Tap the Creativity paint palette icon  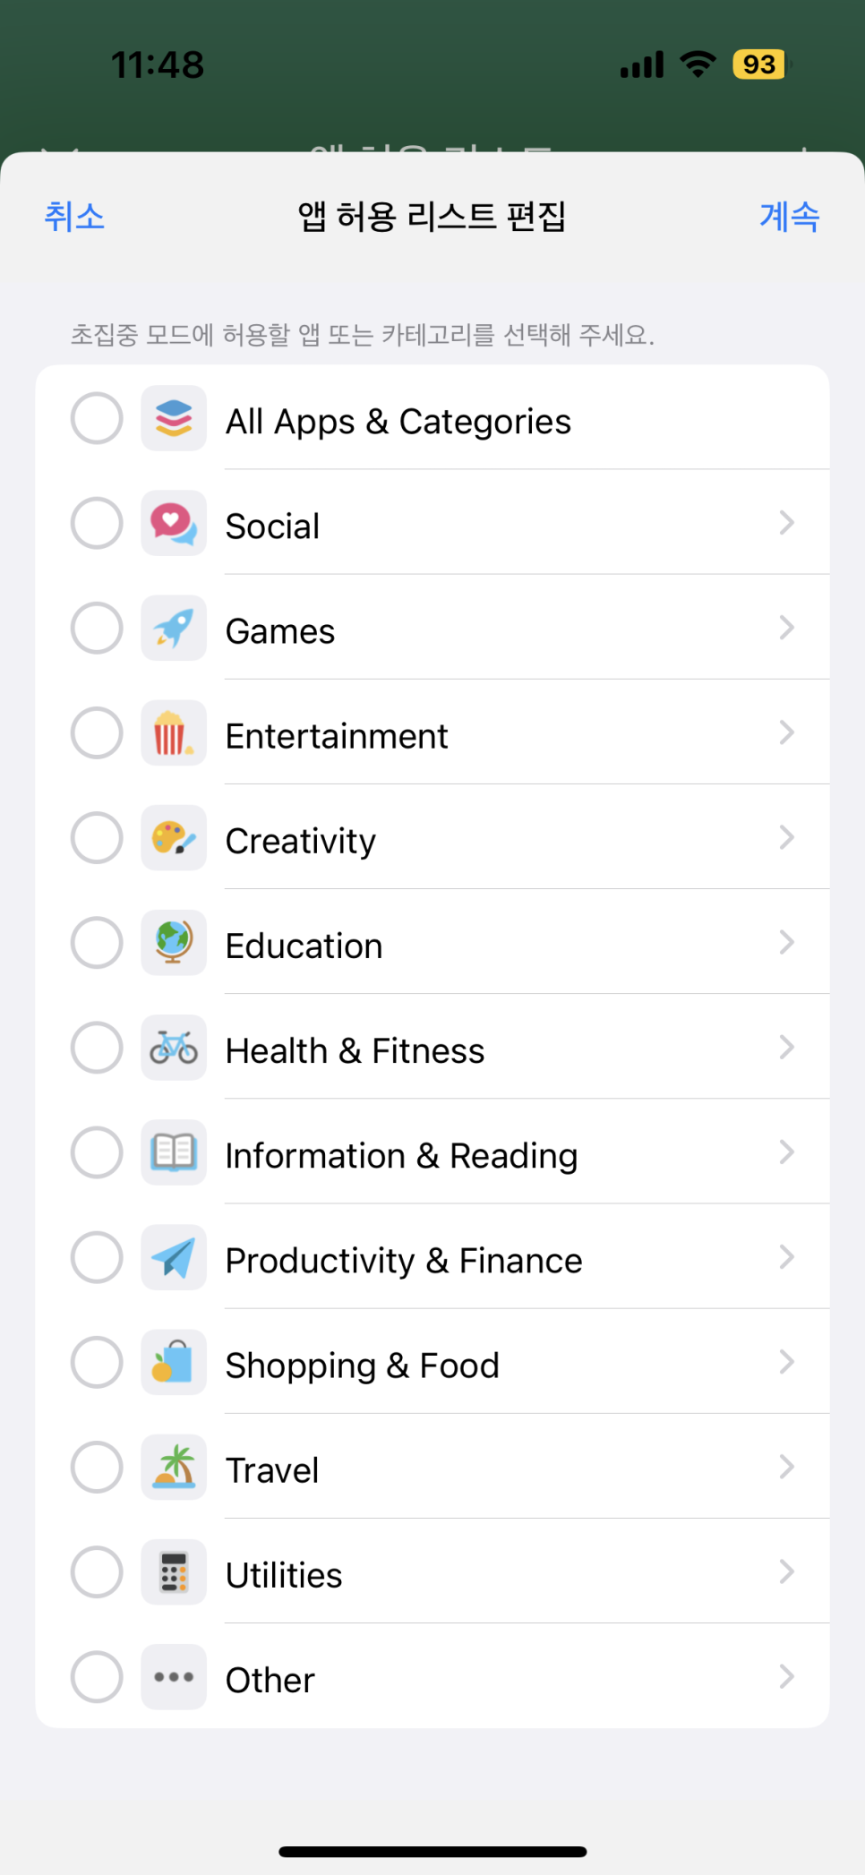coord(174,838)
